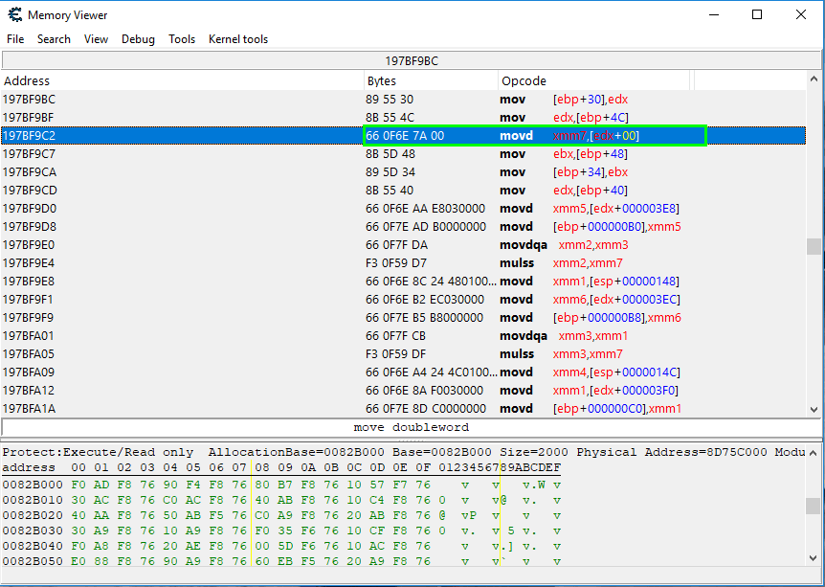Viewport: 825px width, 587px height.
Task: Click the disassembler scrollbar down arrow
Action: click(x=814, y=409)
